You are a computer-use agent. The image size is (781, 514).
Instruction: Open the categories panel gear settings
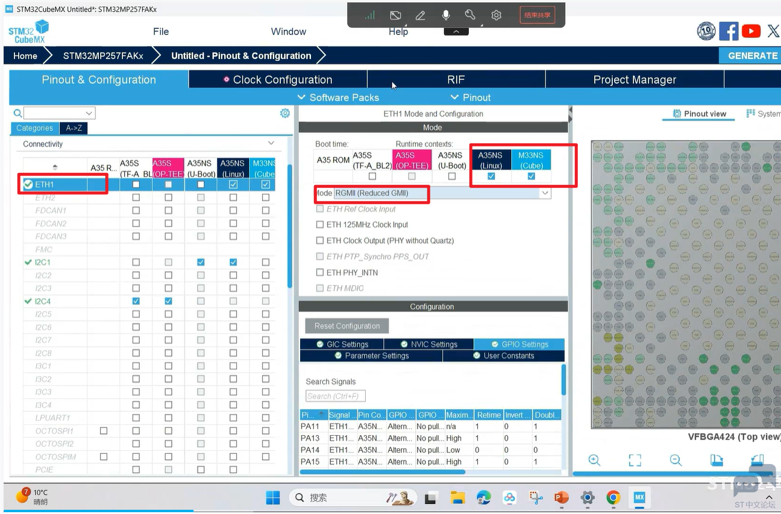pos(285,113)
